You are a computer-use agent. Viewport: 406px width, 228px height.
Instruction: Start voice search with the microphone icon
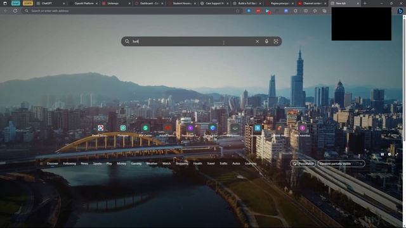pyautogui.click(x=266, y=41)
